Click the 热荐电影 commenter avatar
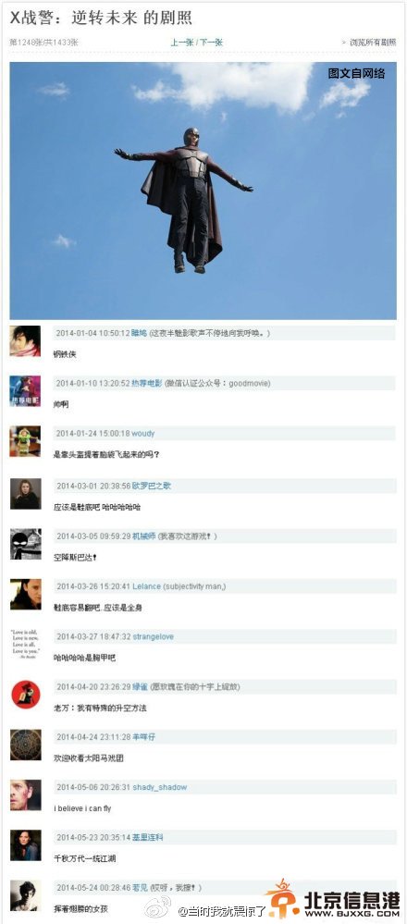The height and width of the screenshot is (924, 407). pos(25,391)
